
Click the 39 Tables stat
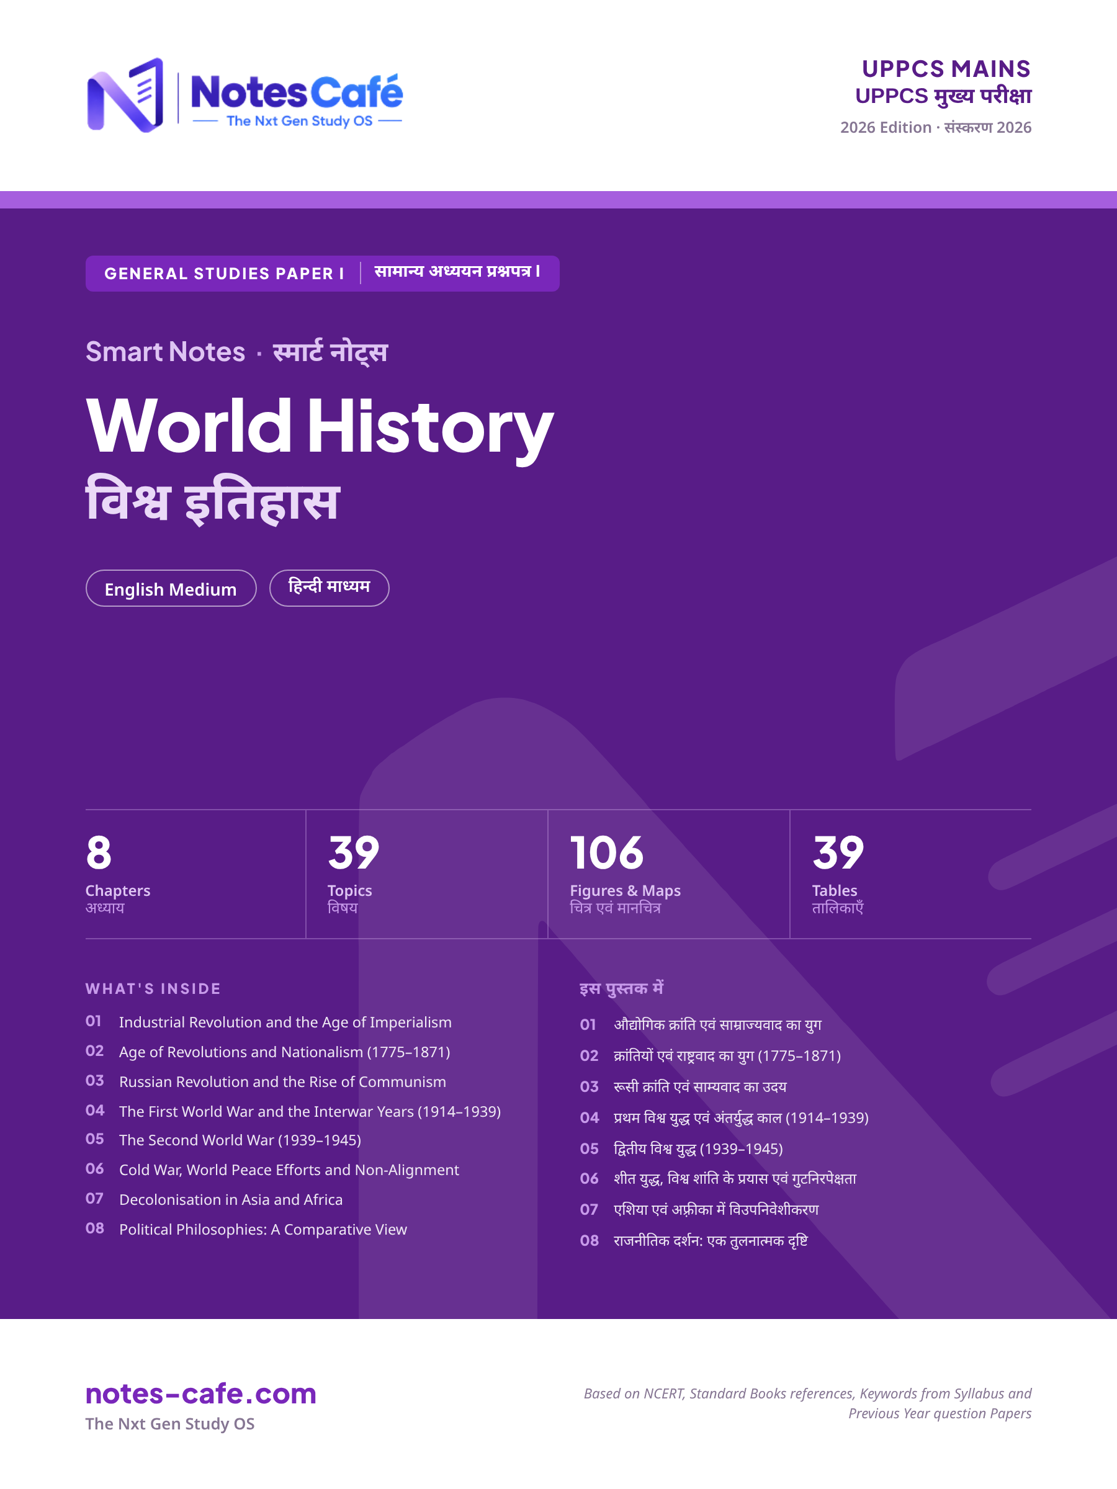838,874
